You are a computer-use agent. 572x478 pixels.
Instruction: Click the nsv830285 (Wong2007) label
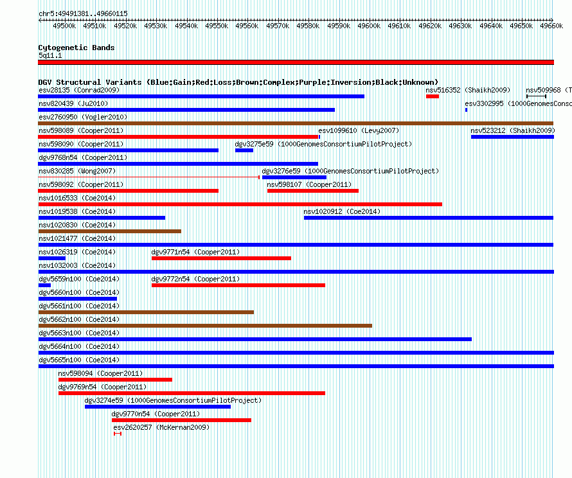pyautogui.click(x=77, y=171)
